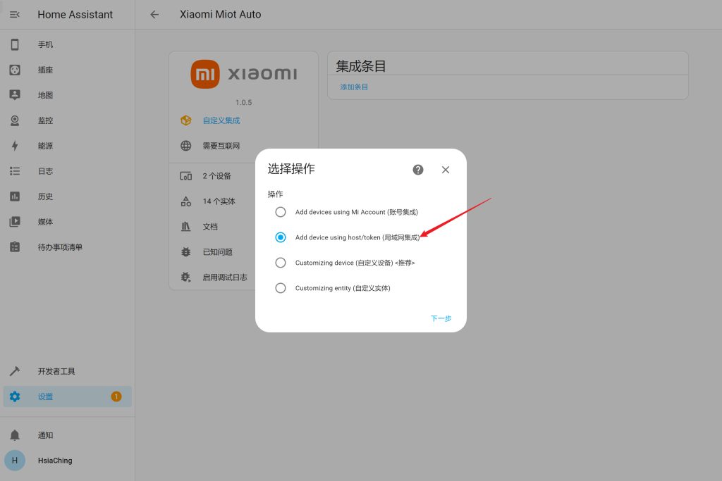This screenshot has width=722, height=481.
Task: Open 已知问题 known issues link
Action: (217, 252)
